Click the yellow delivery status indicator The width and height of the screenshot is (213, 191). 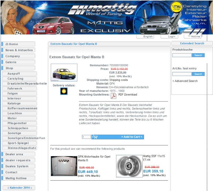[x=64, y=91]
